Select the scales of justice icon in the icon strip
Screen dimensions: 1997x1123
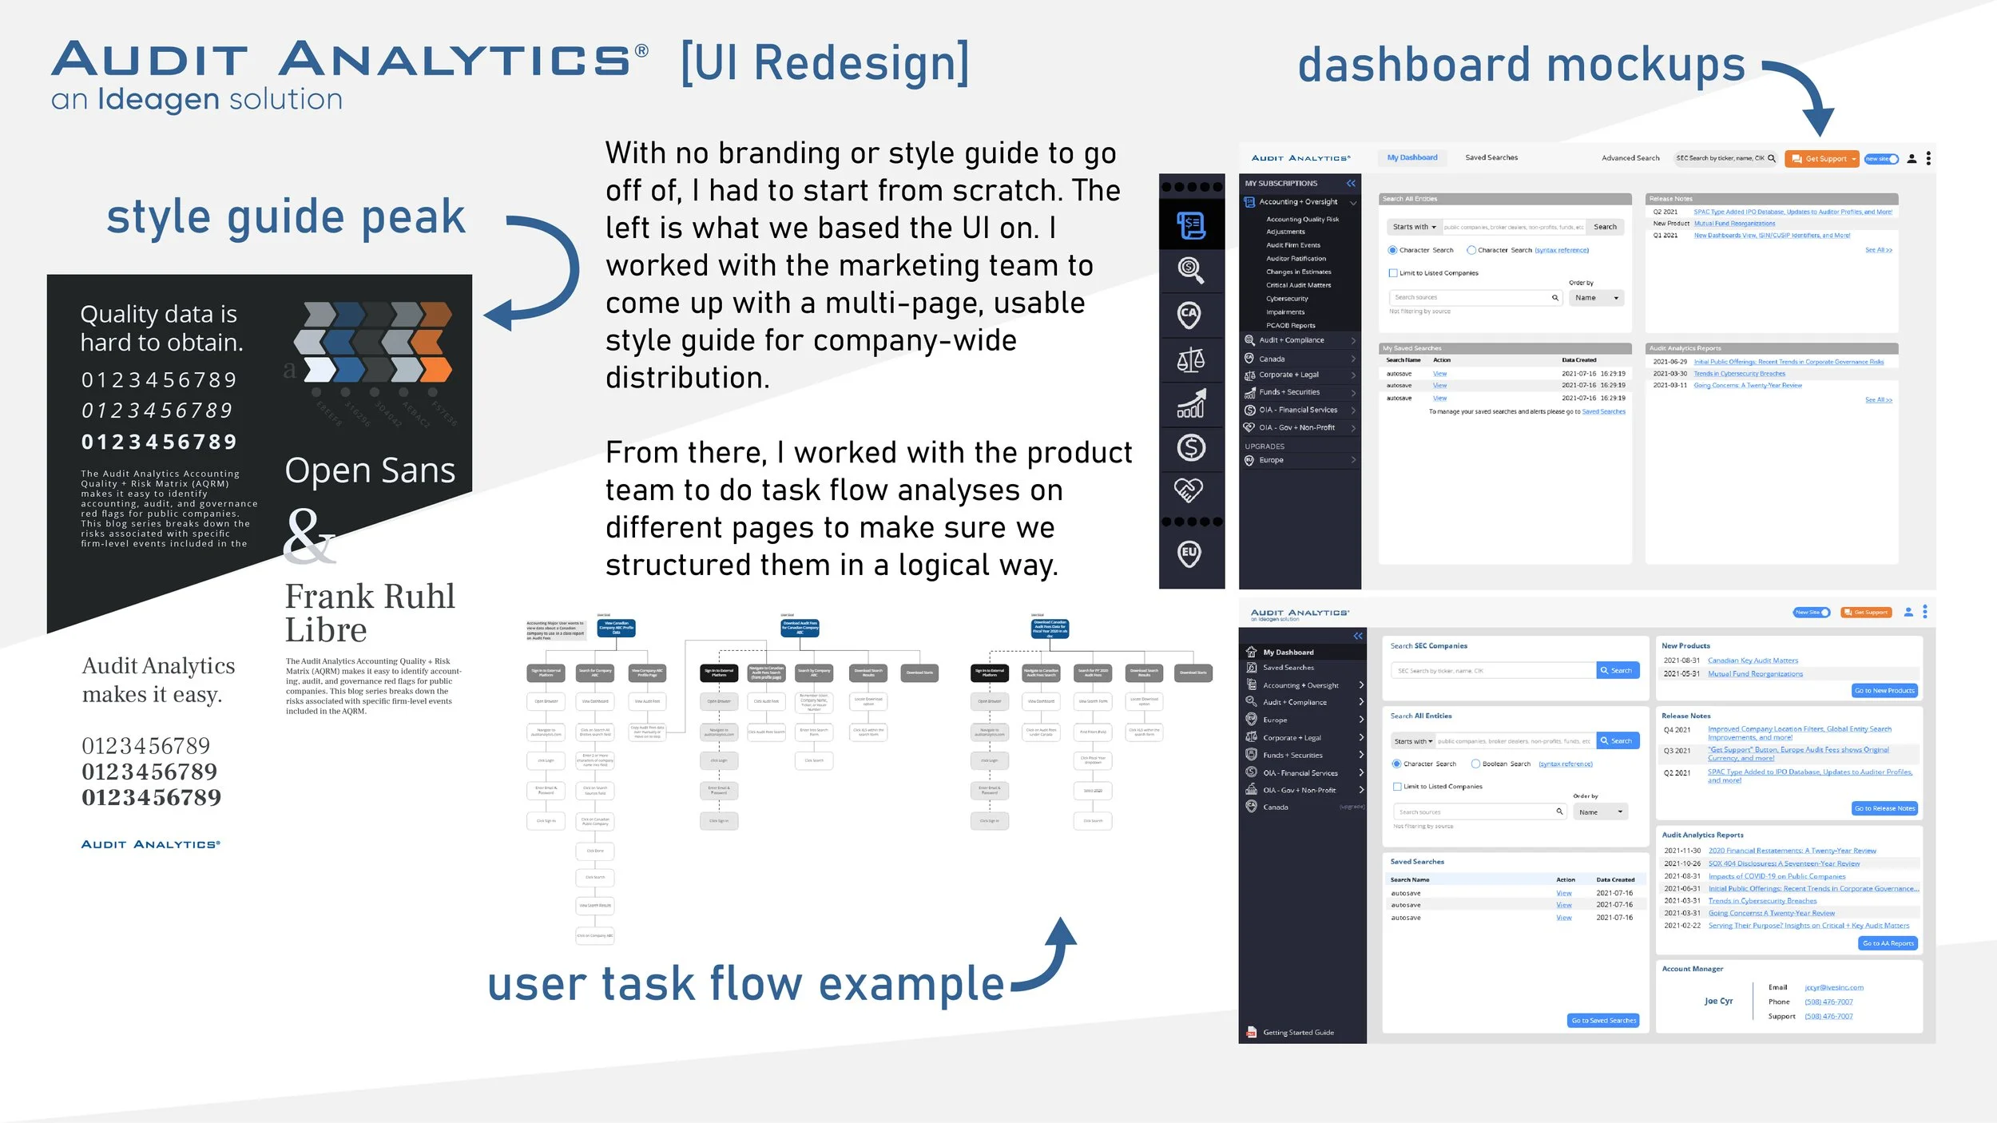1191,360
